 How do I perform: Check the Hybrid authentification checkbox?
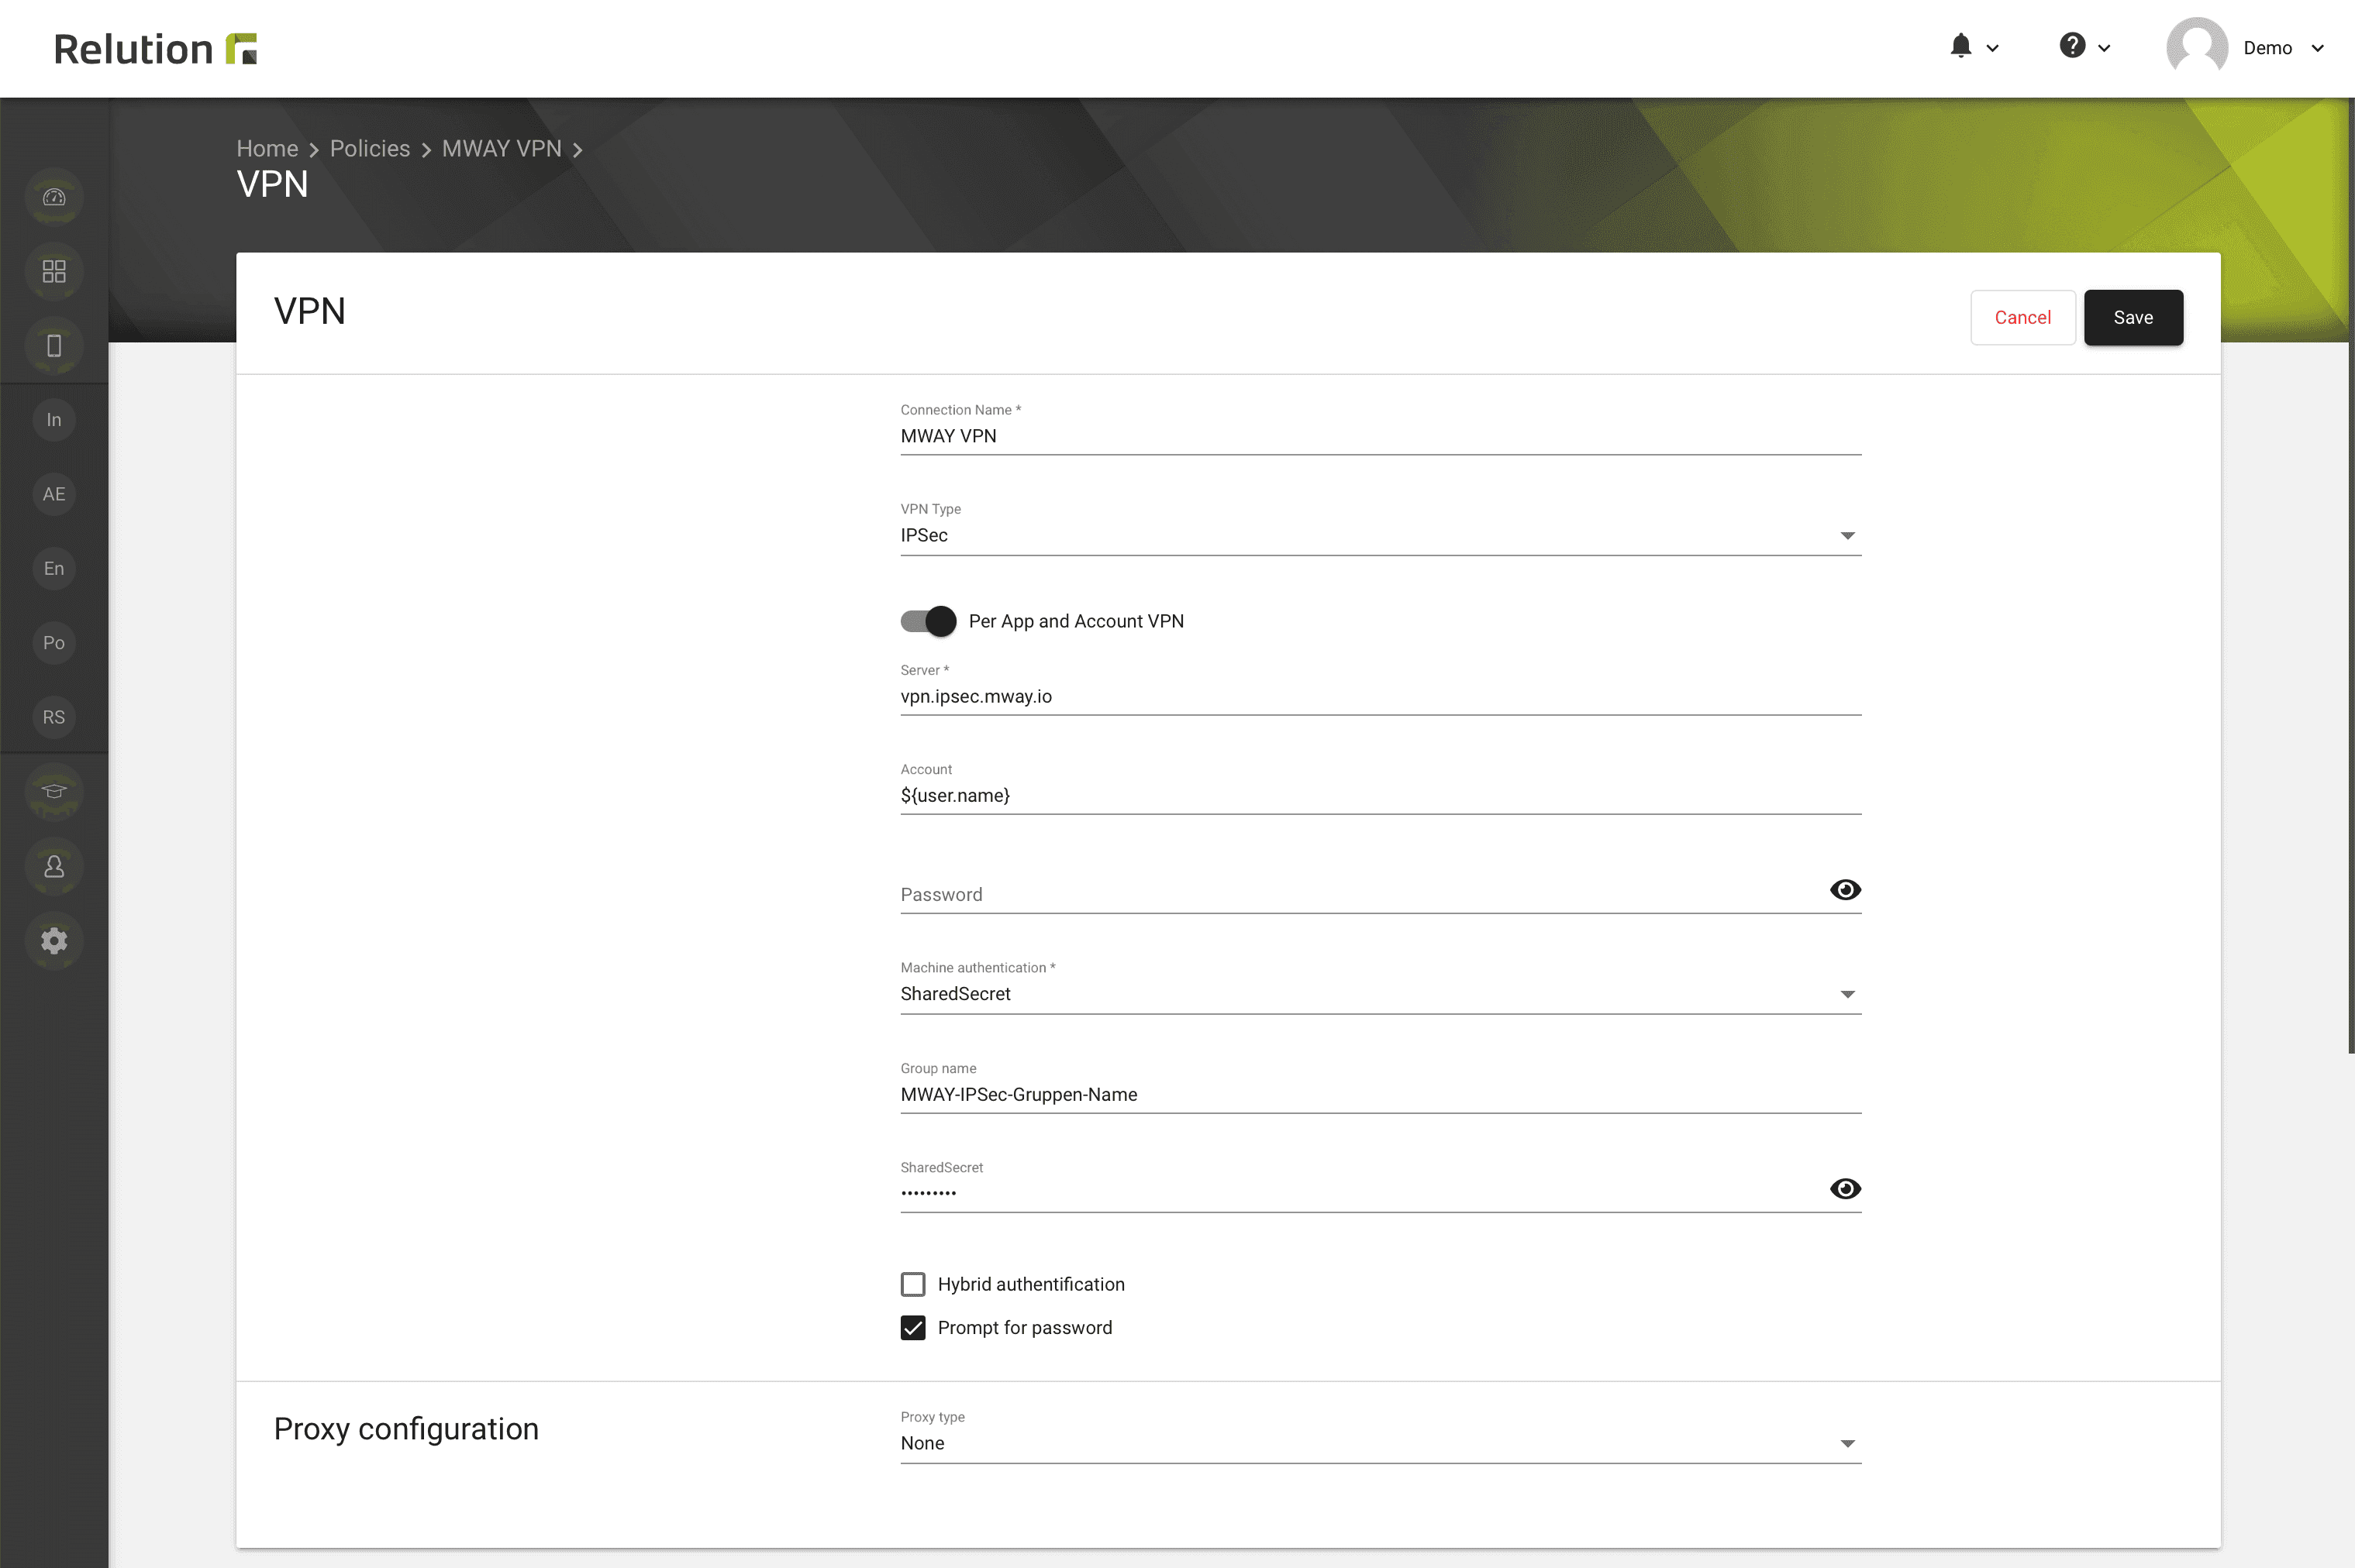point(912,1283)
